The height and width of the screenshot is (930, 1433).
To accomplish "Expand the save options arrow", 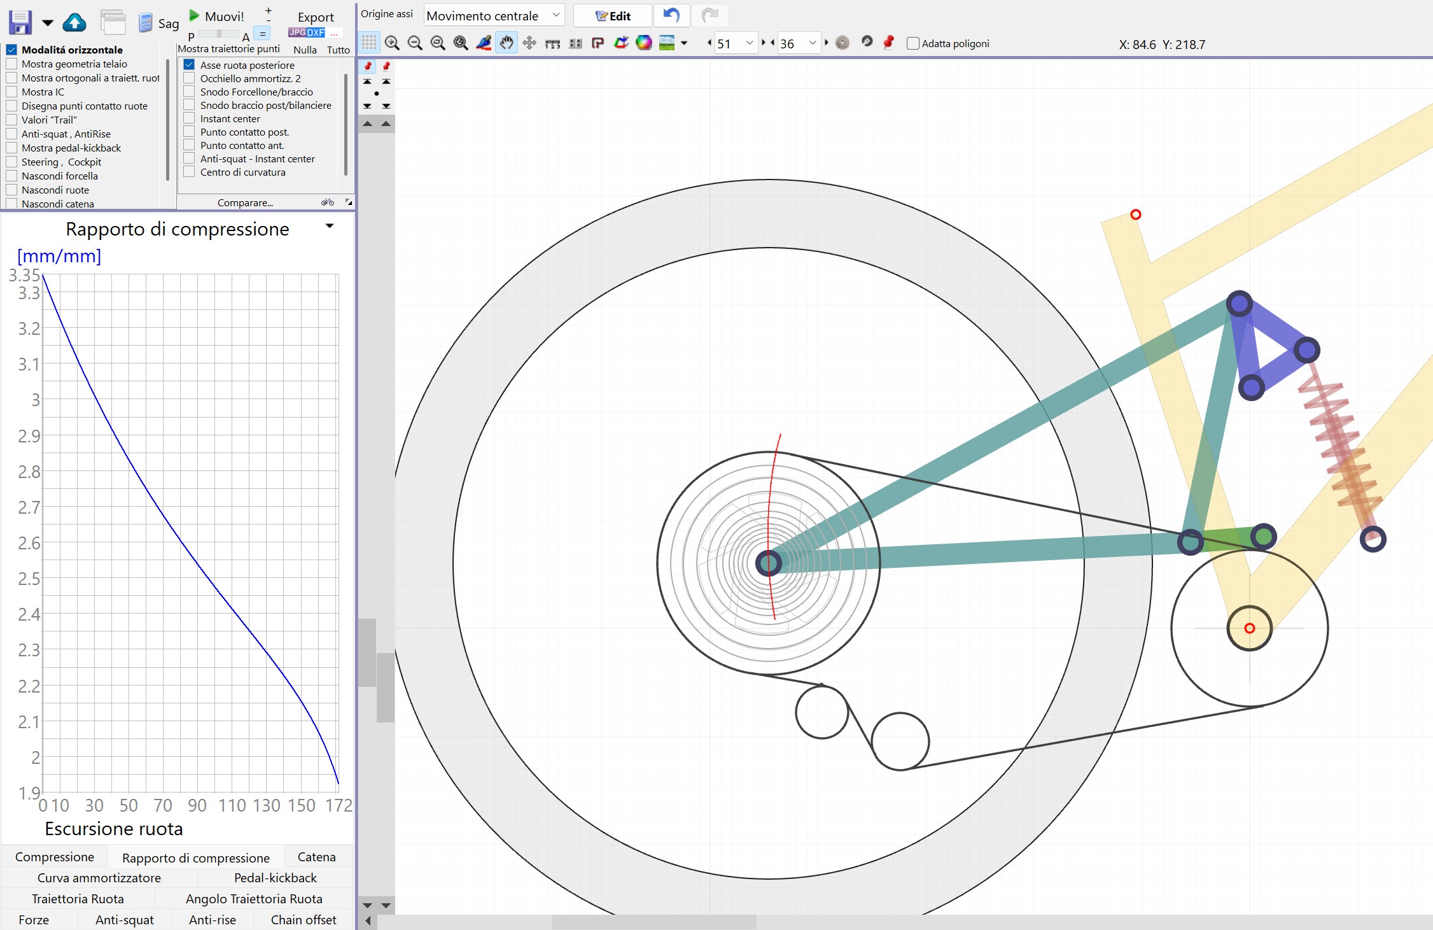I will pyautogui.click(x=48, y=23).
